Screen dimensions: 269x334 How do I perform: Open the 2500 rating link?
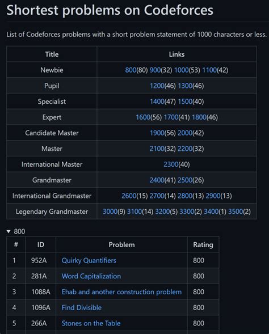185,180
